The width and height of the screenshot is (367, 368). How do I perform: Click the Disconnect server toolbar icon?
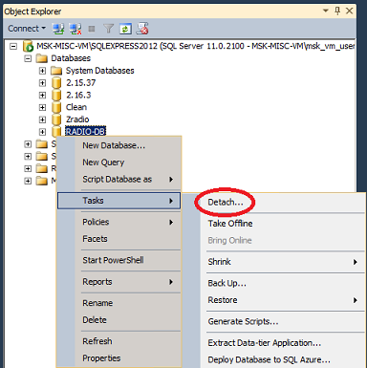point(76,29)
